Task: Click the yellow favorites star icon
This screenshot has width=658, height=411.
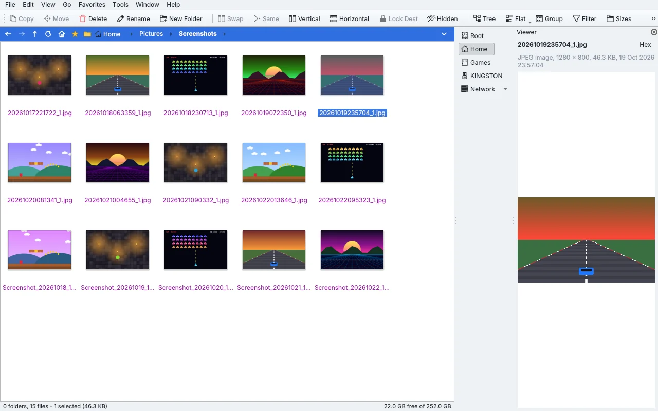Action: click(75, 34)
